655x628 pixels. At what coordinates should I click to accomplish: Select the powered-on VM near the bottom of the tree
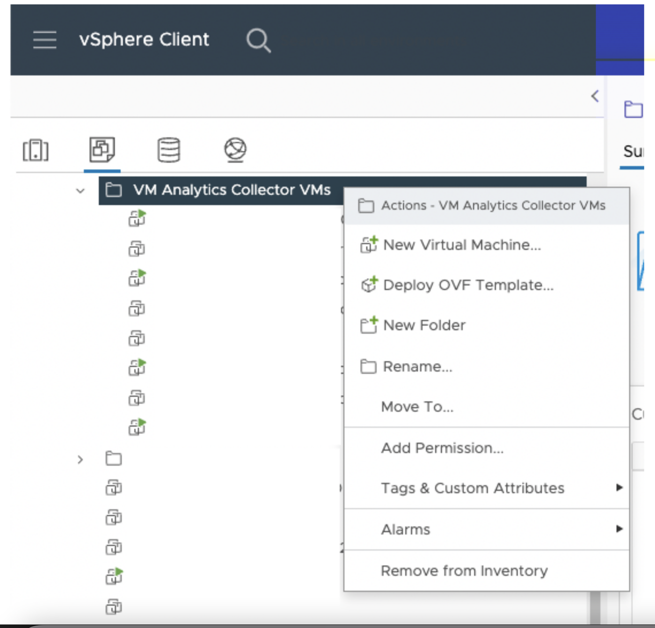click(x=114, y=577)
